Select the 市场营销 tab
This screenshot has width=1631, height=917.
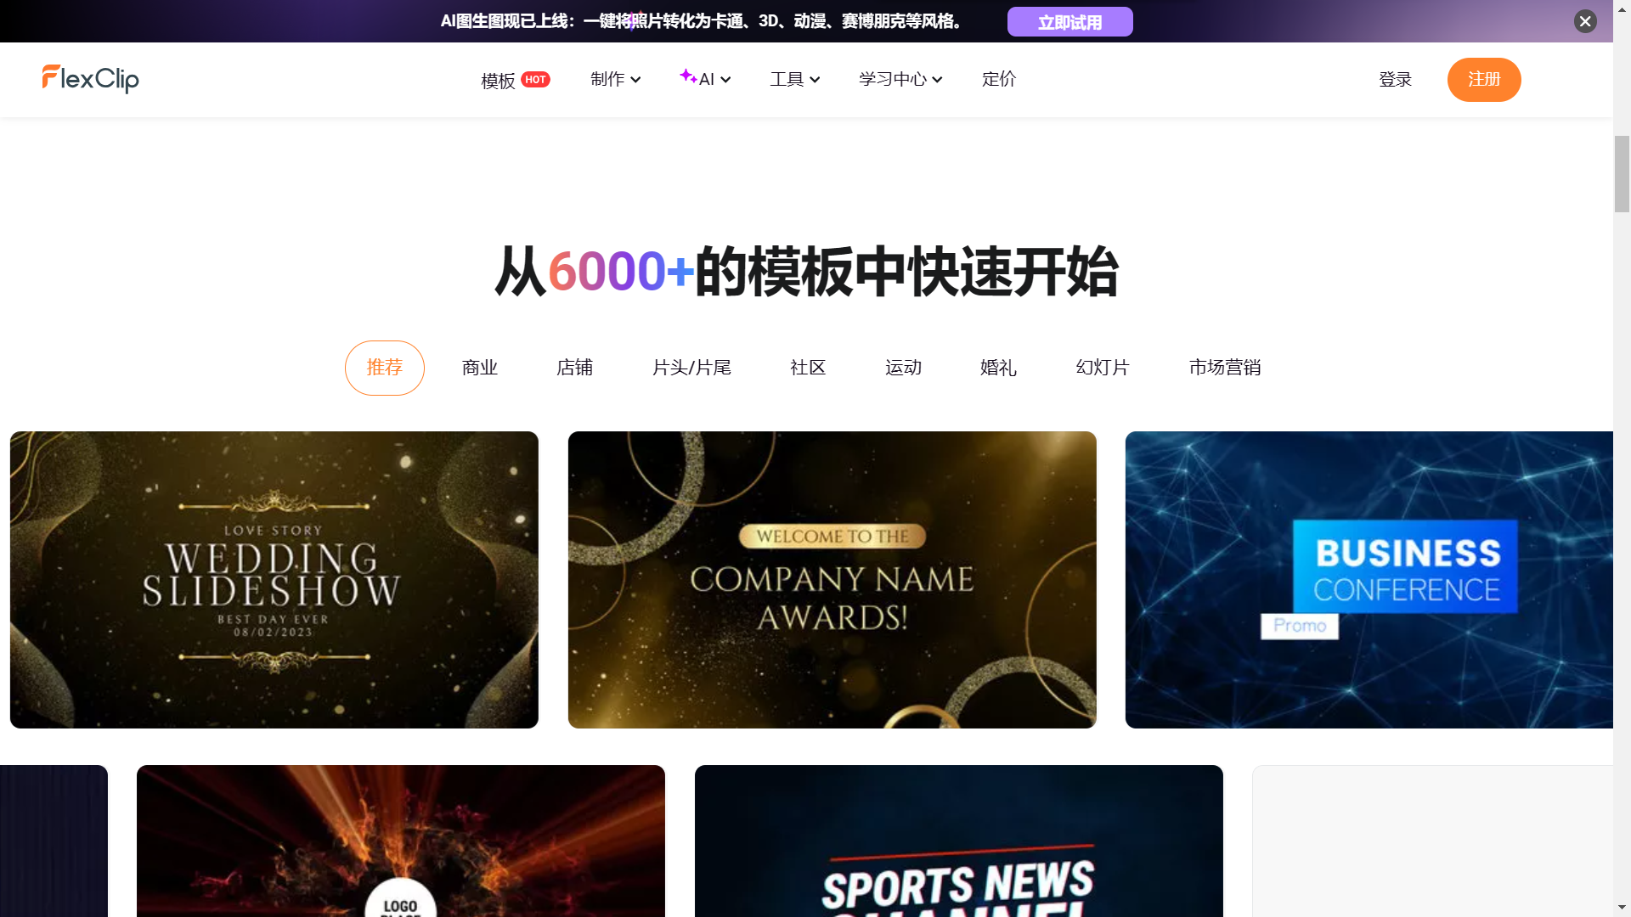tap(1225, 368)
